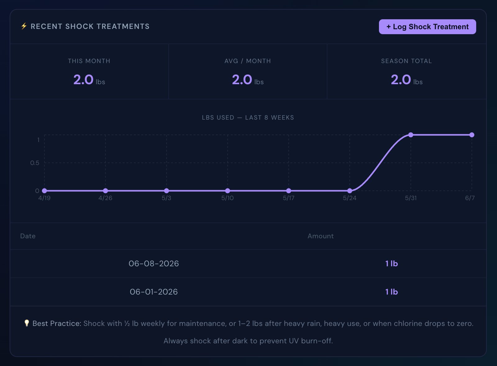Select the 5/31 data point on chart

(411, 135)
